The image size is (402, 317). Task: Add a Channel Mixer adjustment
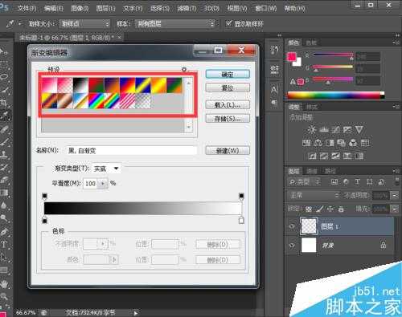point(353,143)
